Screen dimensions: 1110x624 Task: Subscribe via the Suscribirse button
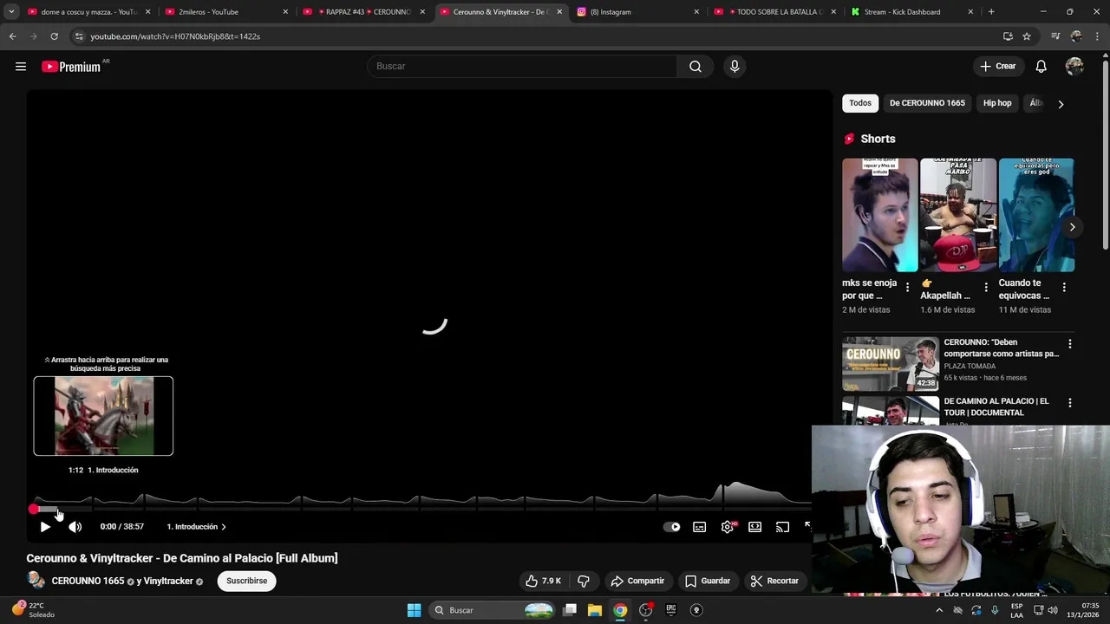click(247, 581)
